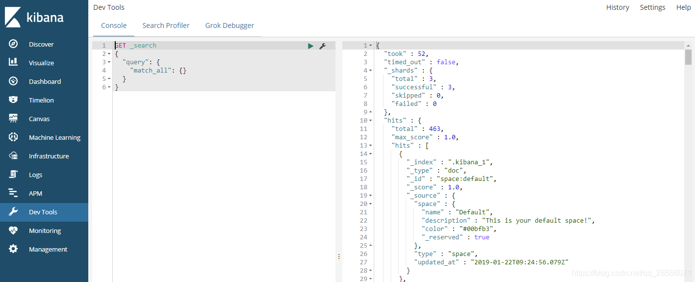Go to Timelion in sidebar
The height and width of the screenshot is (282, 695).
[41, 100]
